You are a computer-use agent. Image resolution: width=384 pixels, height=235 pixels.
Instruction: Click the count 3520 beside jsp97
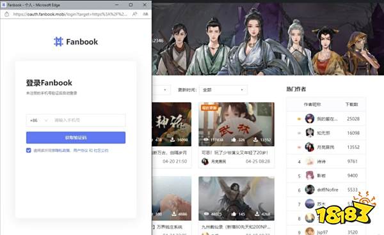(x=353, y=232)
